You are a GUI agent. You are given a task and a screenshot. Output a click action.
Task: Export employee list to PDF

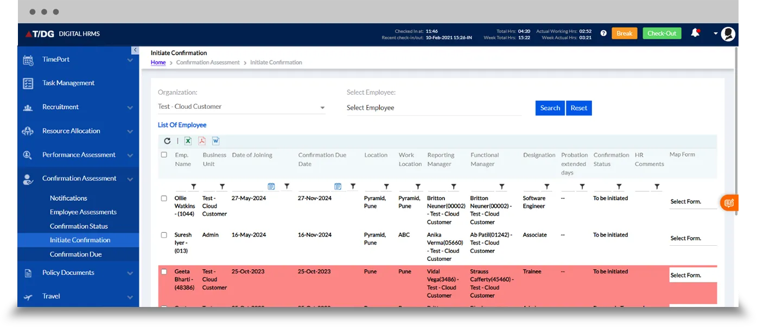coord(201,141)
